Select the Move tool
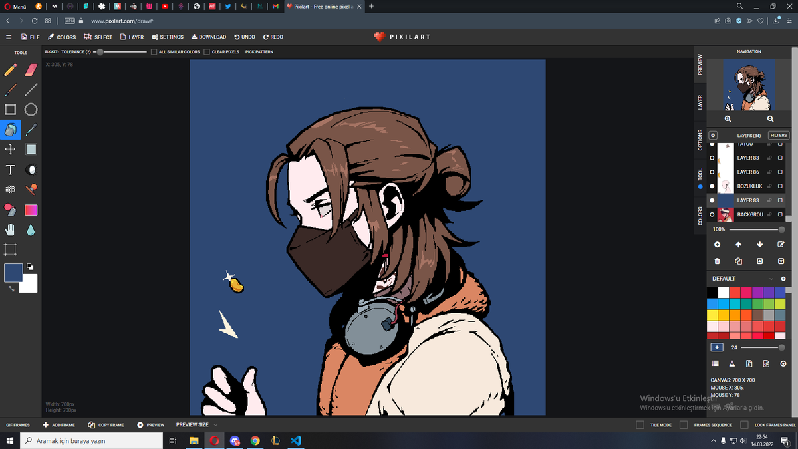The height and width of the screenshot is (449, 798). tap(11, 150)
